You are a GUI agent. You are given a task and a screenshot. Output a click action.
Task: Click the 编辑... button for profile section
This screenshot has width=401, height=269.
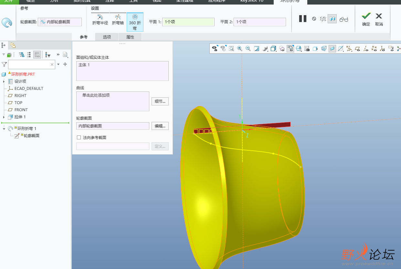point(160,126)
